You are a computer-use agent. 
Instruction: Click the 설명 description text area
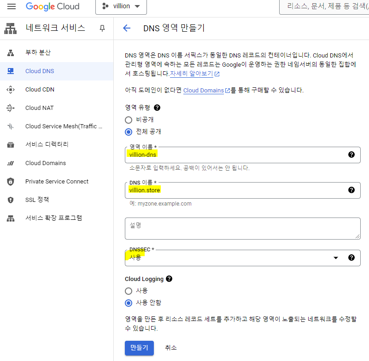coord(243,229)
